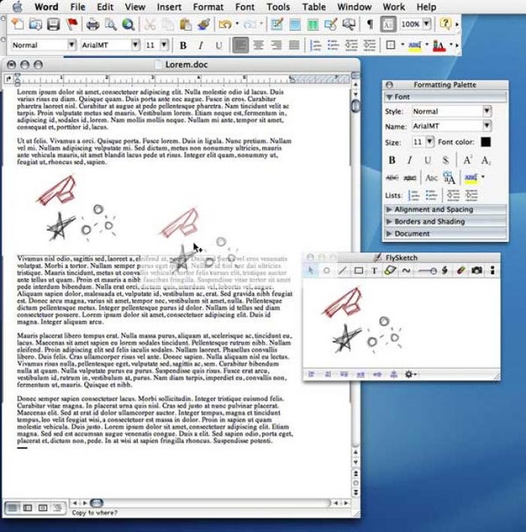Screen dimensions: 526x532
Task: Click the New Blank Document toolbar icon
Action: click(17, 24)
